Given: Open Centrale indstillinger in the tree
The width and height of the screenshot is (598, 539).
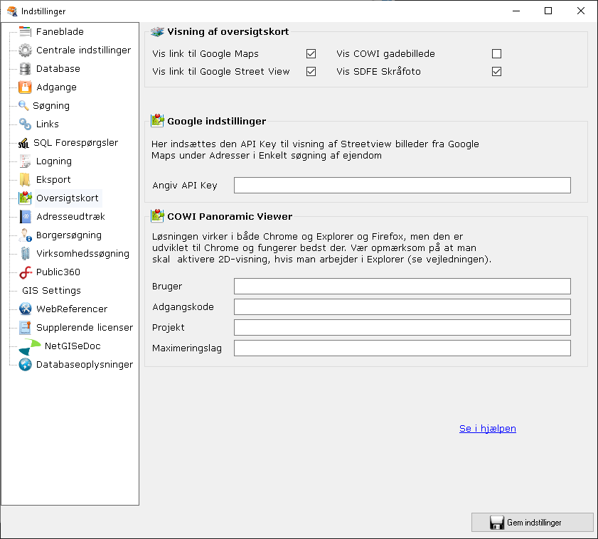Looking at the screenshot, I should pyautogui.click(x=83, y=50).
